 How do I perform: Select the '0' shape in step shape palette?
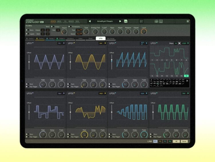tap(151, 80)
